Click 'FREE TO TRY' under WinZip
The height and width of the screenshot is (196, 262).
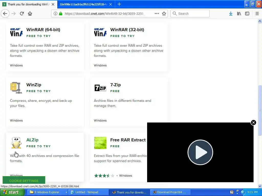tap(38, 91)
